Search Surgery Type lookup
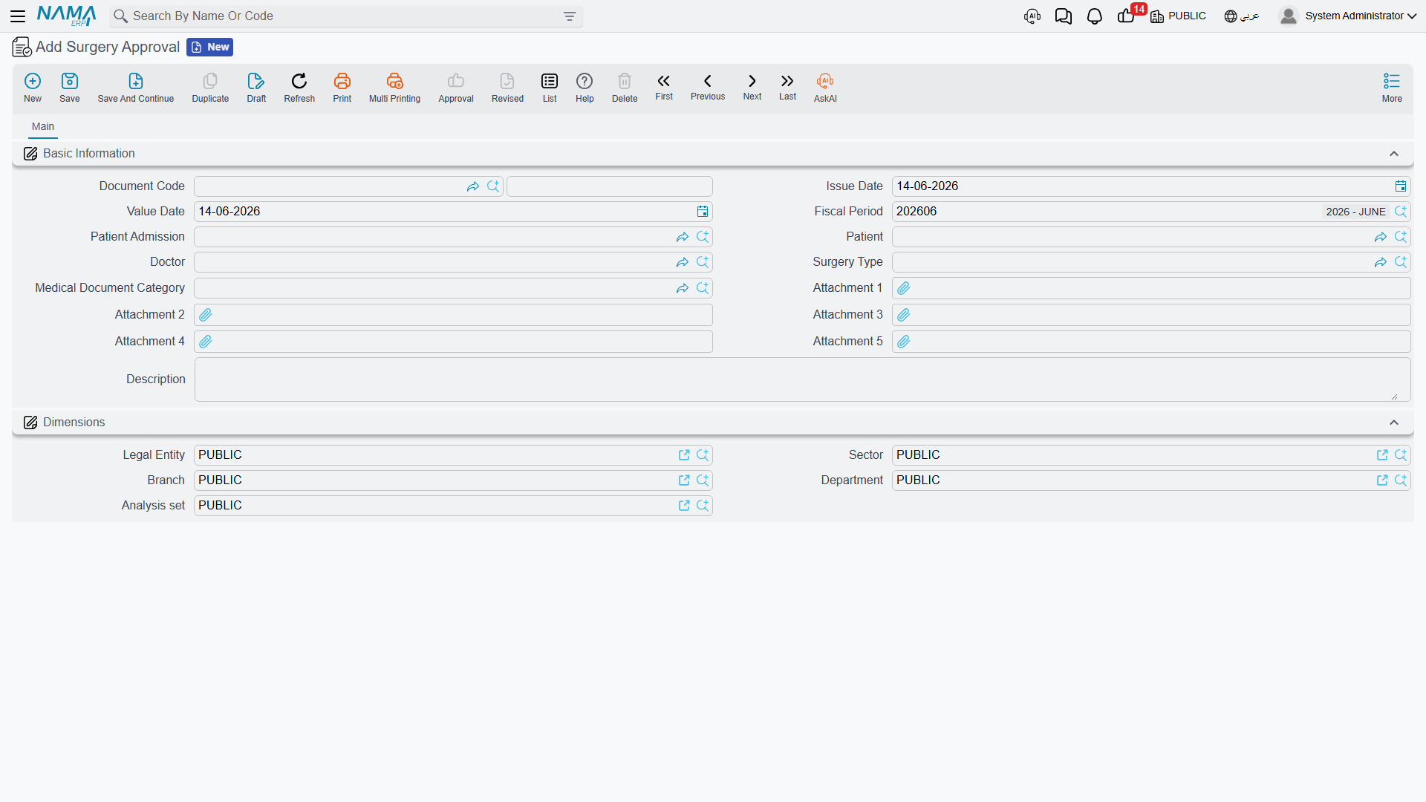 (1401, 262)
